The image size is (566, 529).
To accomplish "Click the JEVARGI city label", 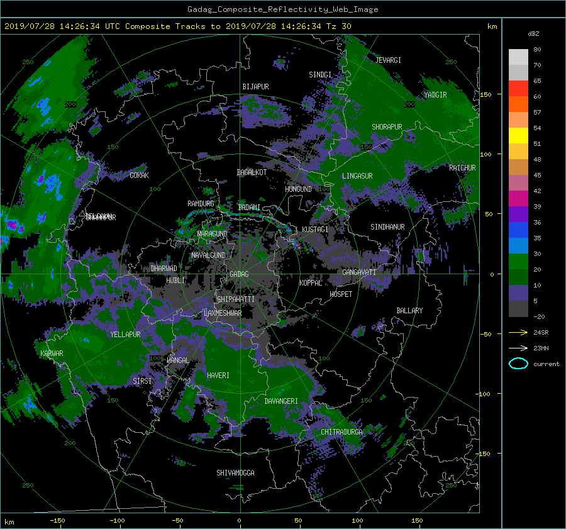I will pyautogui.click(x=388, y=60).
